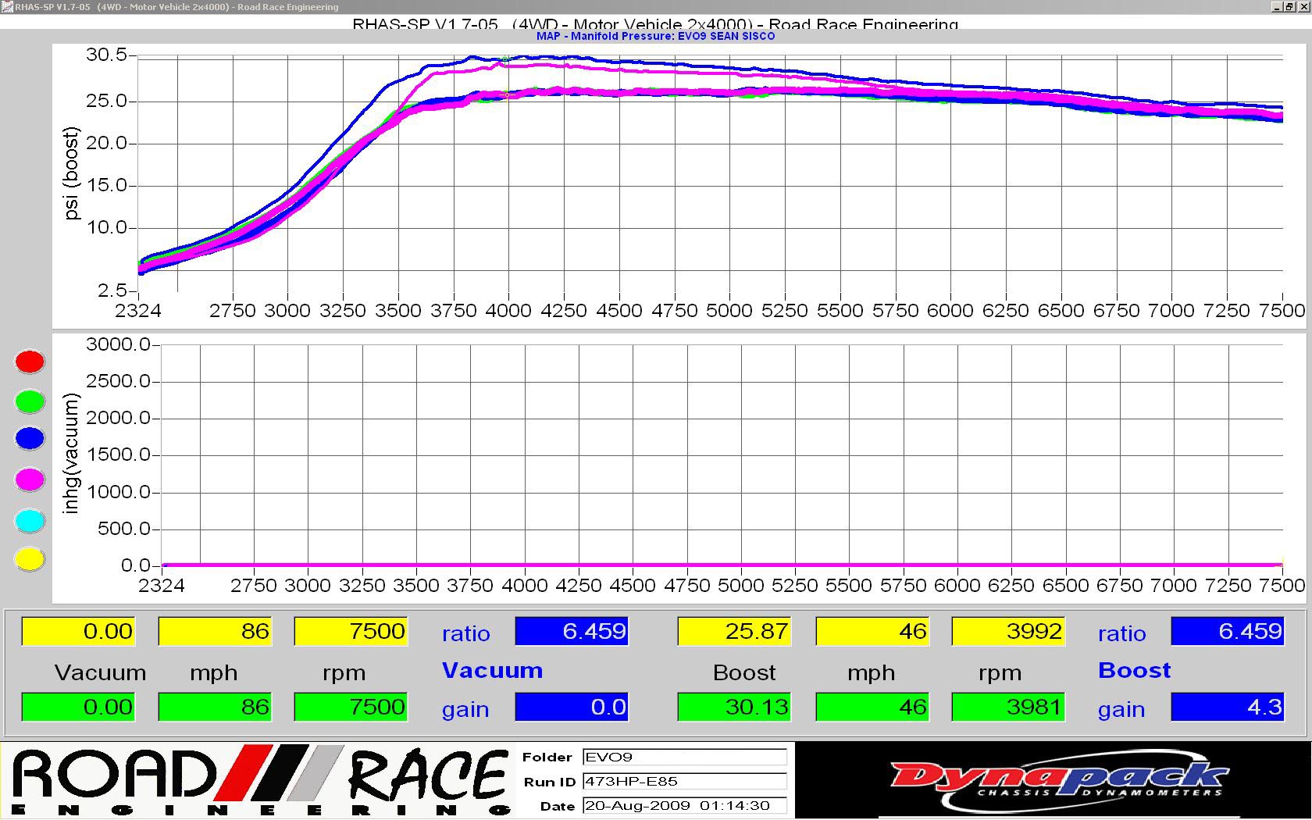Click the inhg(vacuum) axis label

coord(71,454)
